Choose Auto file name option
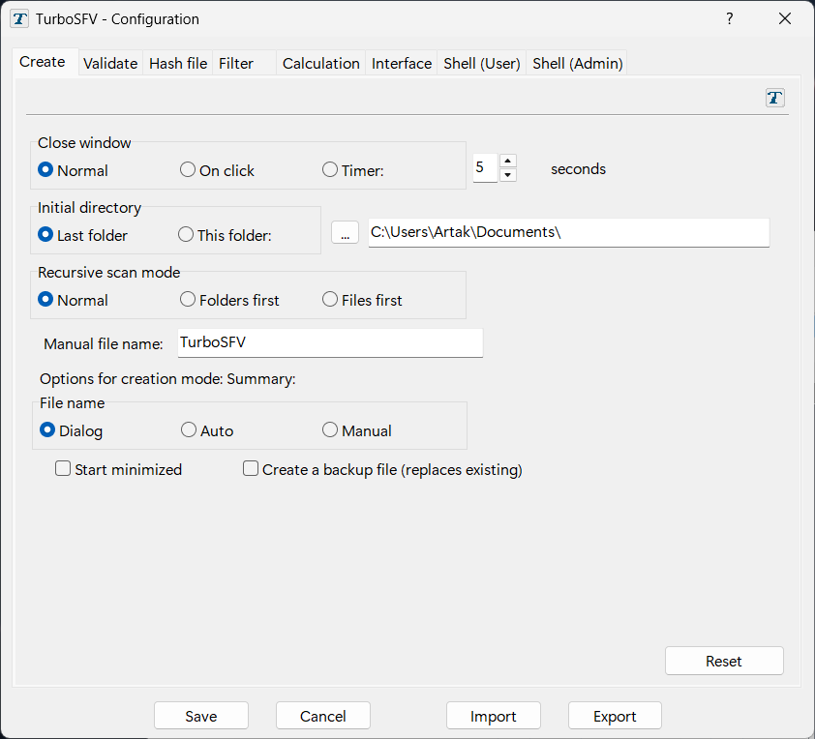 pos(189,430)
